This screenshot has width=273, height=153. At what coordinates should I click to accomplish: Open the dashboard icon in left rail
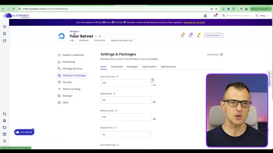coord(4,26)
